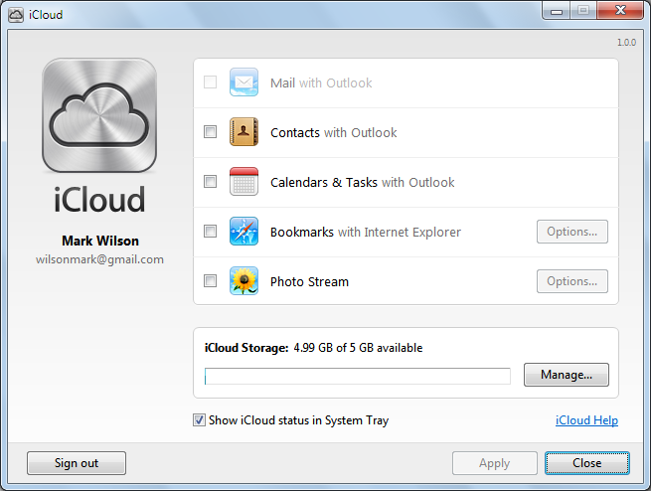Close the window with the red X
The height and width of the screenshot is (491, 651).
pyautogui.click(x=620, y=10)
